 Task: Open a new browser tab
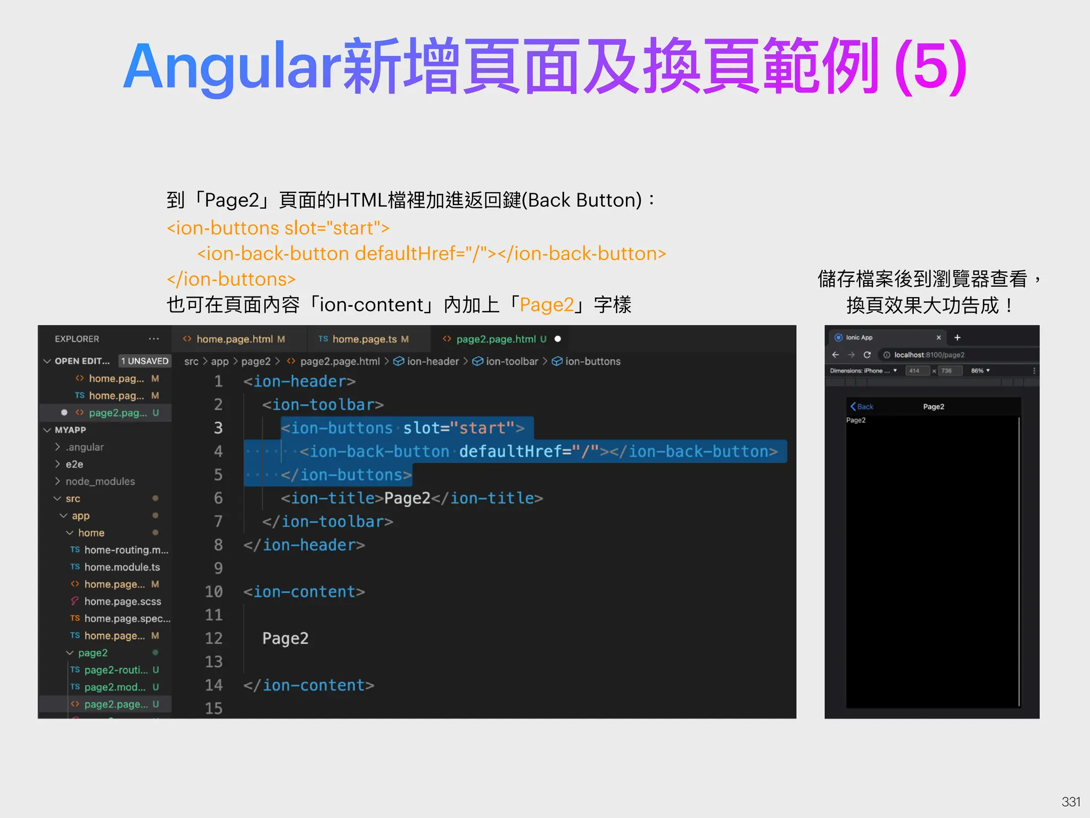tap(957, 338)
